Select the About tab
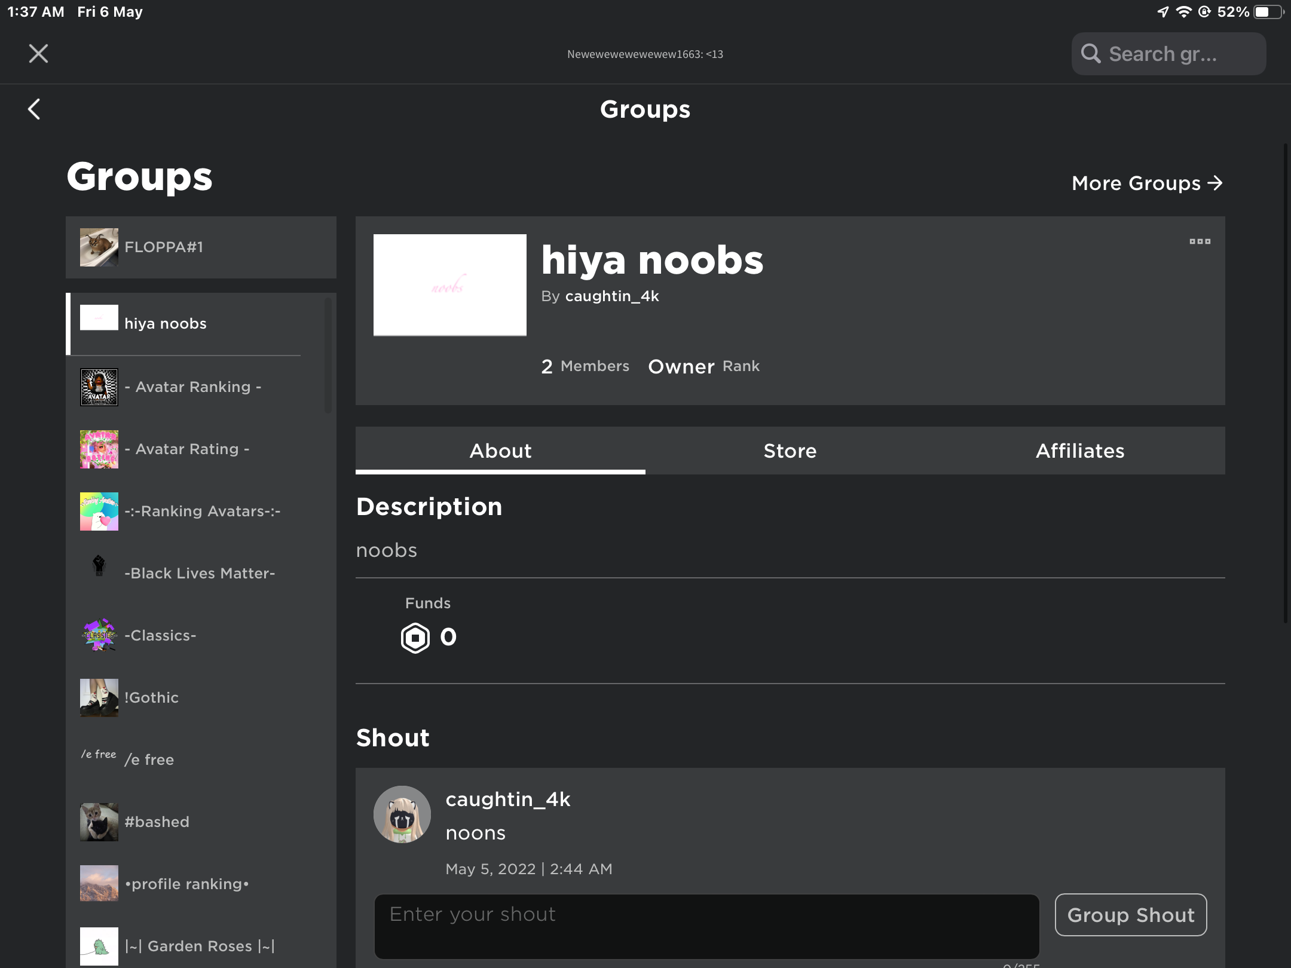1291x968 pixels. [500, 451]
